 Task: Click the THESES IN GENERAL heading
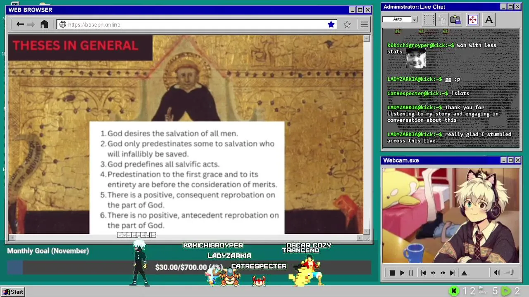point(75,45)
